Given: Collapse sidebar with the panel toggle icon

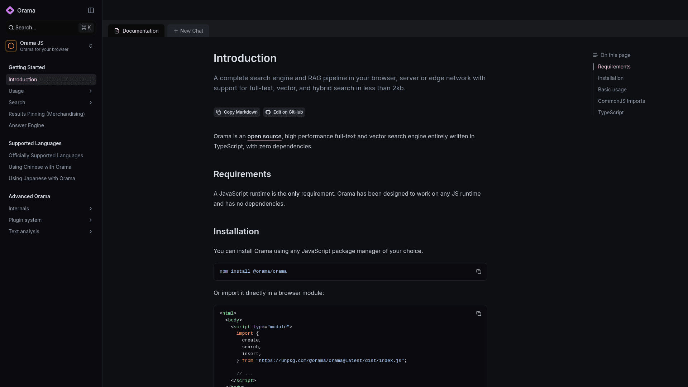Looking at the screenshot, I should [x=91, y=10].
